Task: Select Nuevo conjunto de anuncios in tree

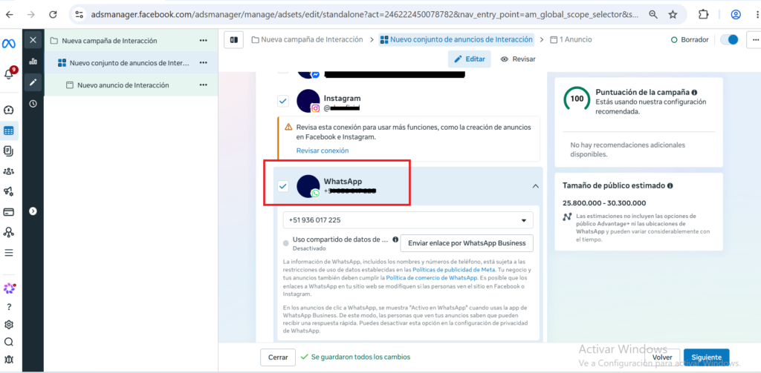Action: (x=123, y=62)
